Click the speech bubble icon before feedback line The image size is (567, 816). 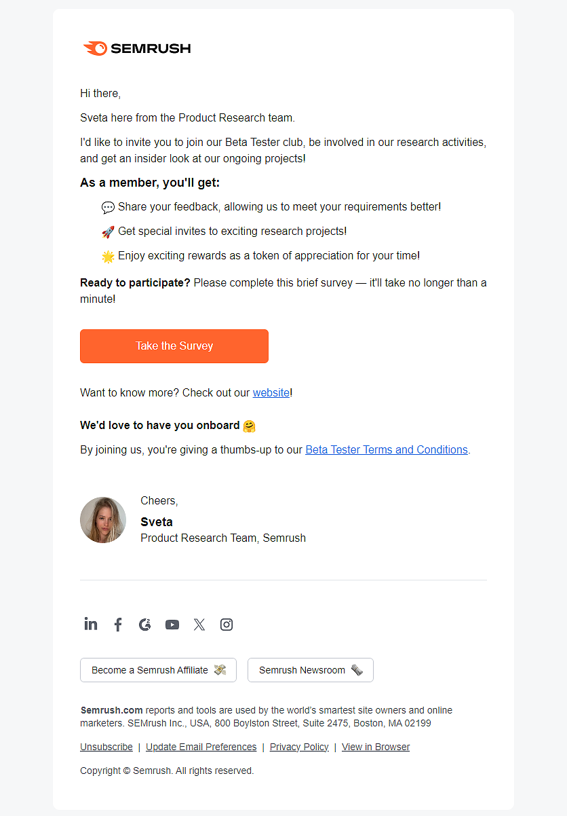(x=108, y=206)
